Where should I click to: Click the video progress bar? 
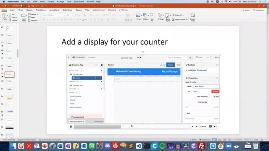[x=132, y=127]
